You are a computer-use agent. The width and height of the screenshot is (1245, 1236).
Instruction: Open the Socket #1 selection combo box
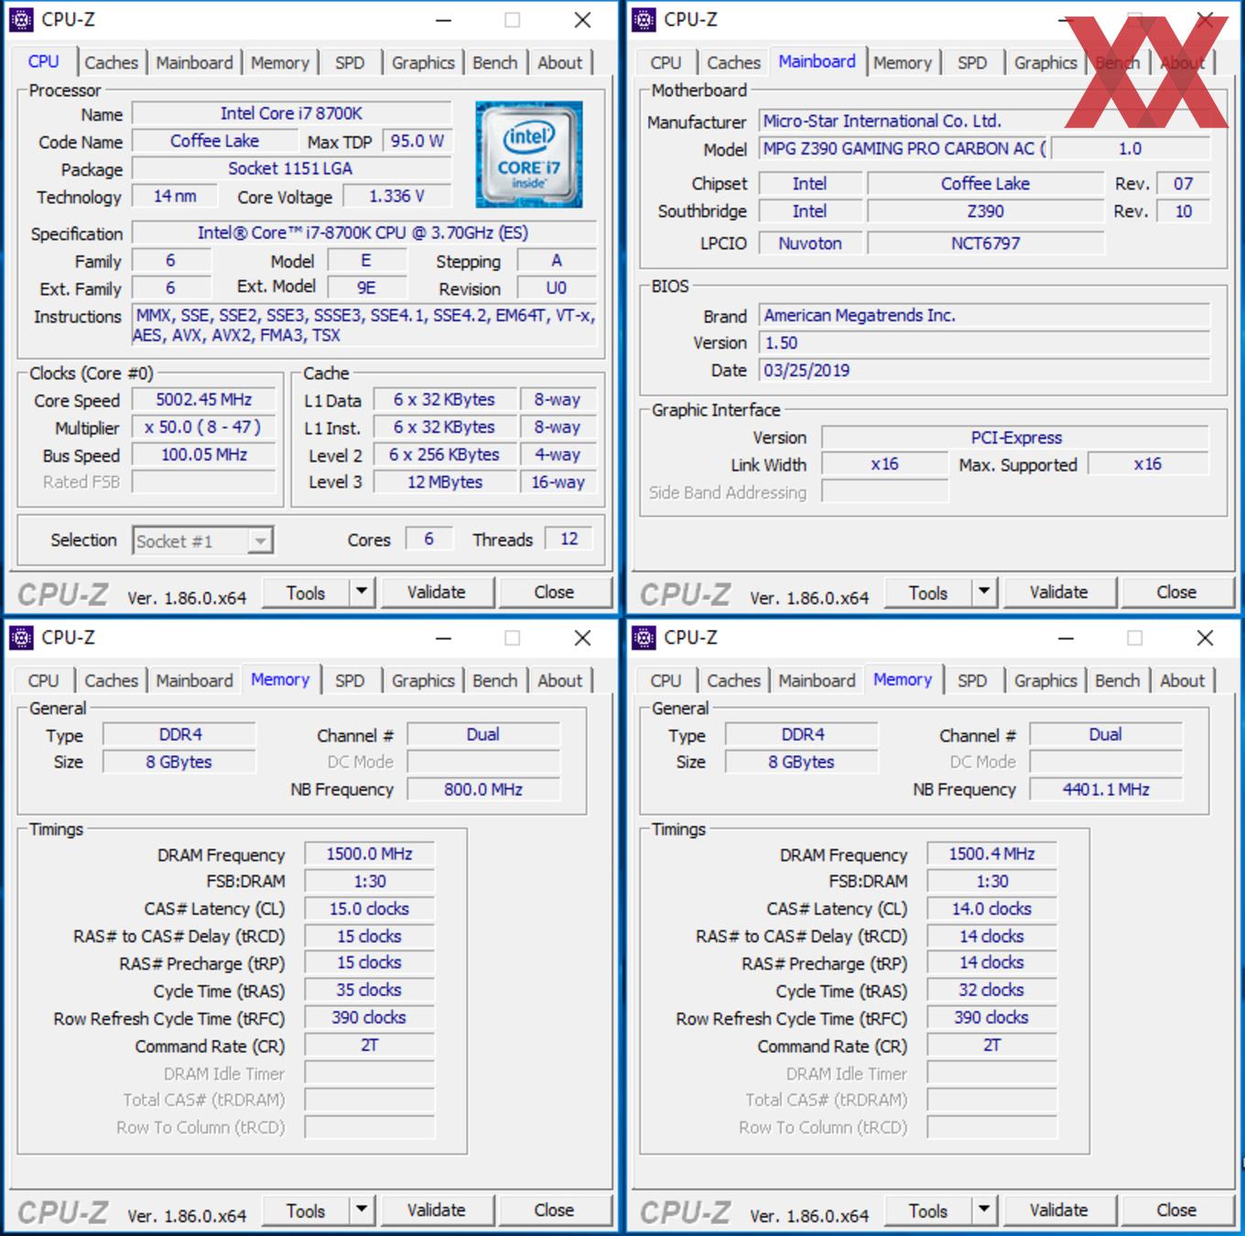(203, 541)
